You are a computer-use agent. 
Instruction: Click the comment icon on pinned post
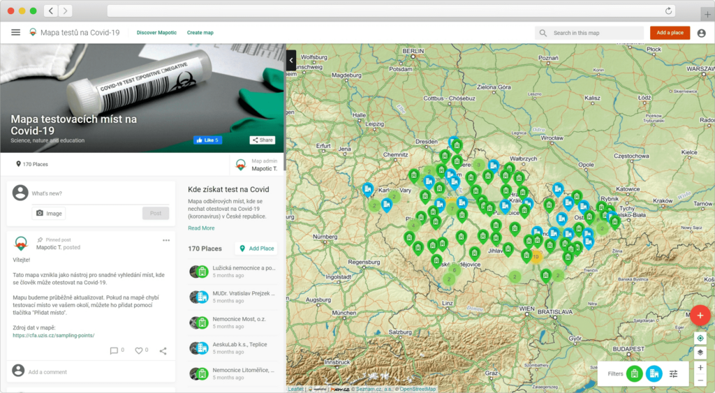tap(114, 350)
